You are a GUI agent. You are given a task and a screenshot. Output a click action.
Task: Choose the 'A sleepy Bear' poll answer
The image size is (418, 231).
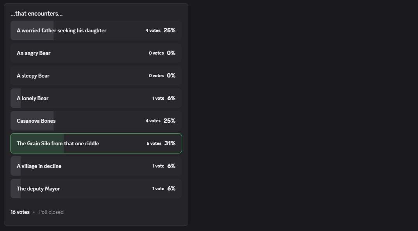coord(33,76)
